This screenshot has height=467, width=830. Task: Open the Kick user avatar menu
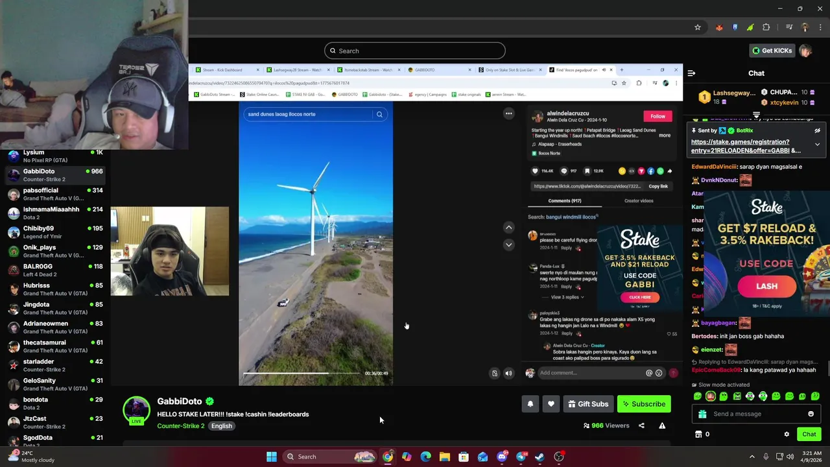click(805, 51)
